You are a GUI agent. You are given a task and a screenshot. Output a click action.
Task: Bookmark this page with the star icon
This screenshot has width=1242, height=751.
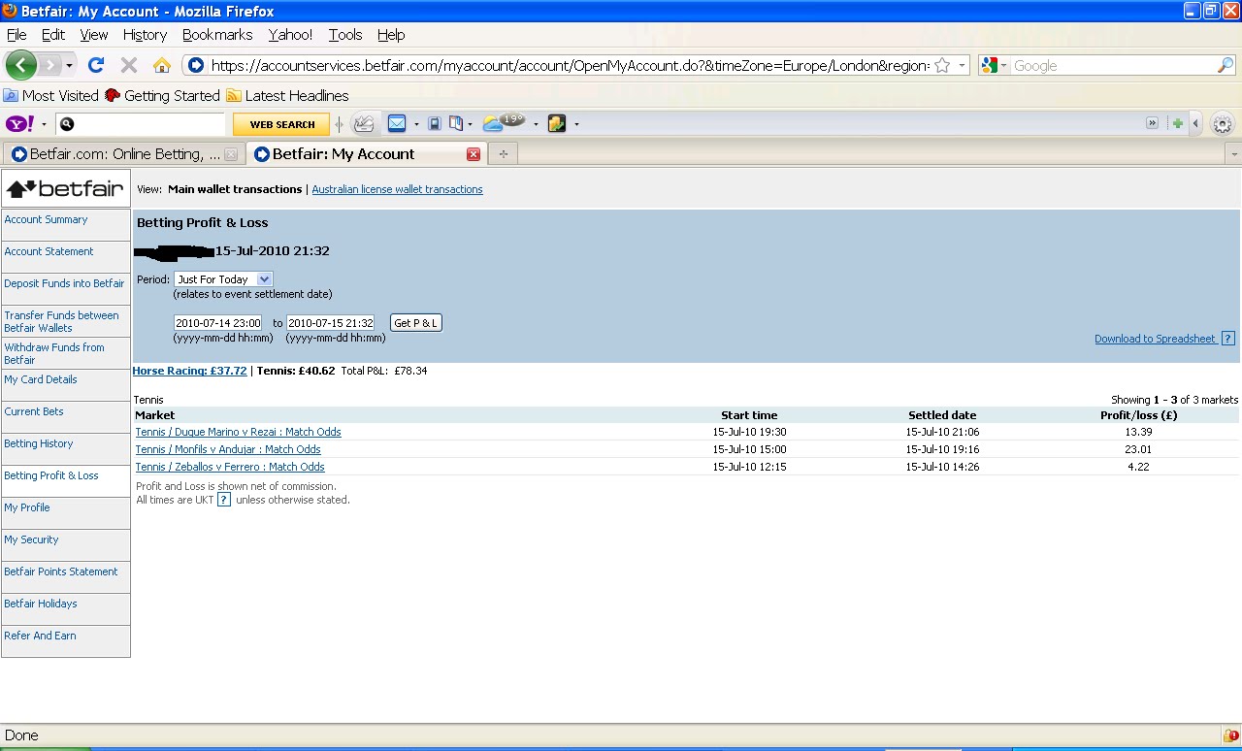tap(942, 65)
